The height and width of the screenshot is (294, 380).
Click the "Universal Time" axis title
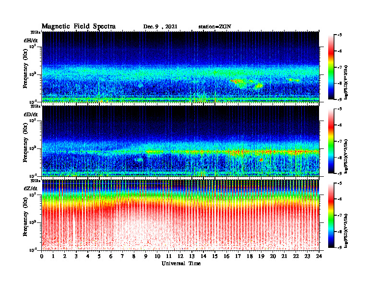pyautogui.click(x=181, y=263)
